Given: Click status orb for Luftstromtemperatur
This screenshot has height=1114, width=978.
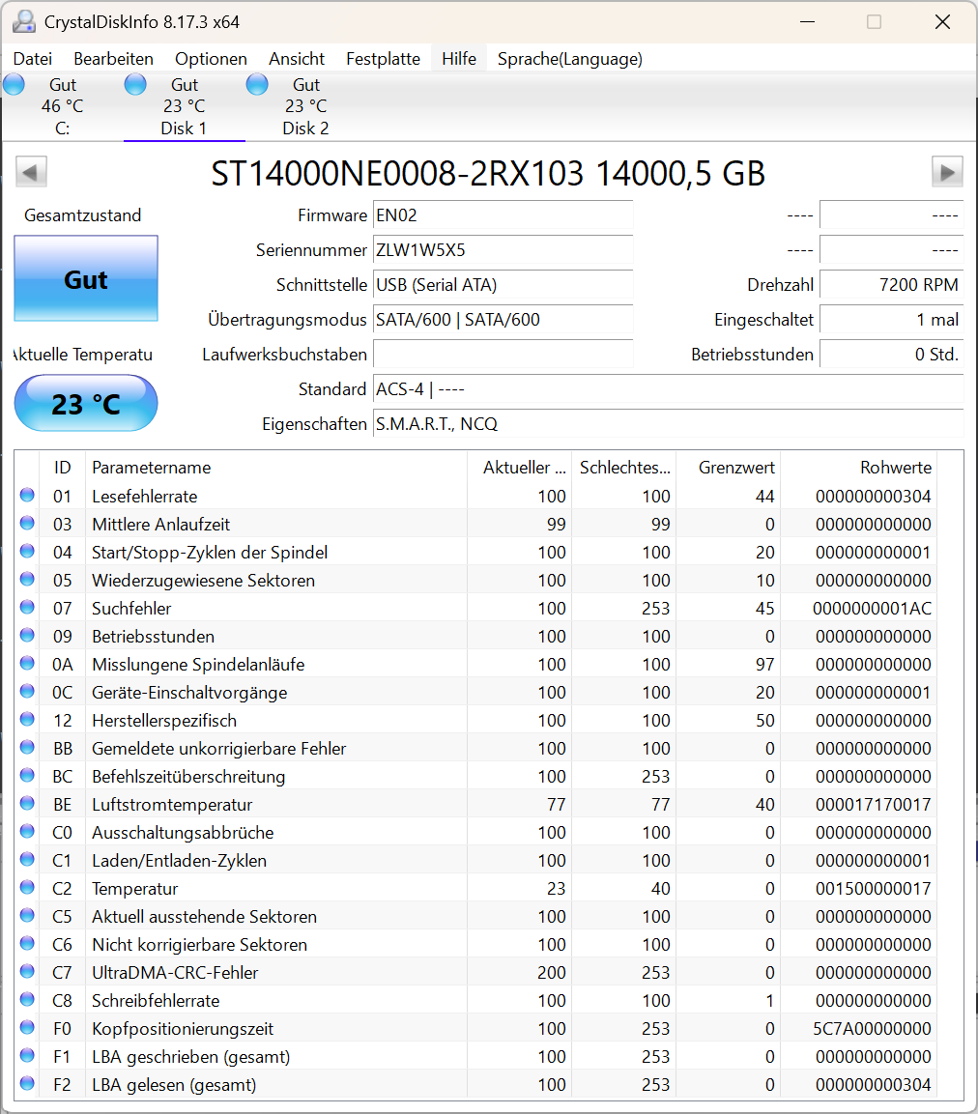Looking at the screenshot, I should click(x=27, y=804).
